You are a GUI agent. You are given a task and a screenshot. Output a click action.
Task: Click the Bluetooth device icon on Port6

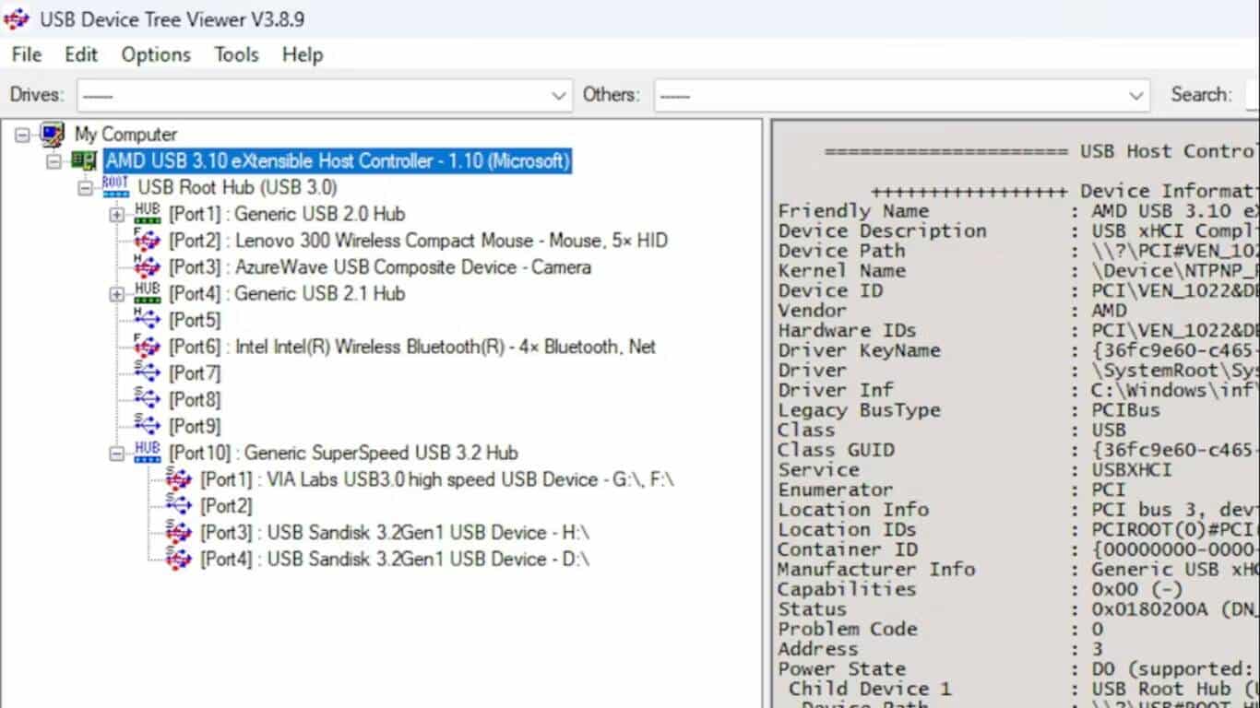147,347
